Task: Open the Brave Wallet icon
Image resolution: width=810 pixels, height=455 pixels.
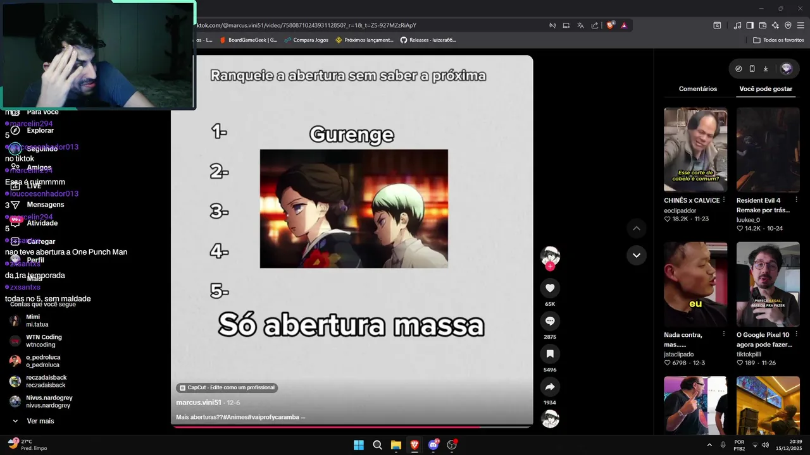Action: 763,25
